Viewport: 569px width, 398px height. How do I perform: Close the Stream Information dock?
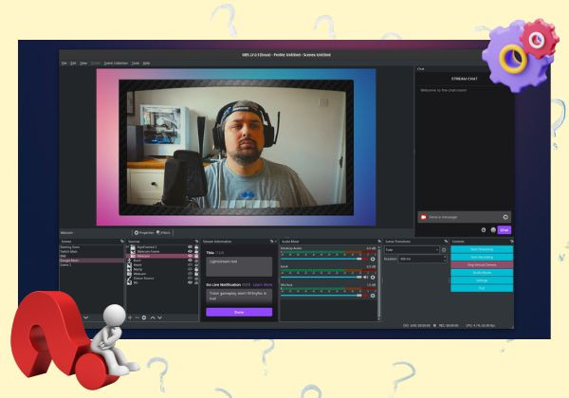point(276,241)
